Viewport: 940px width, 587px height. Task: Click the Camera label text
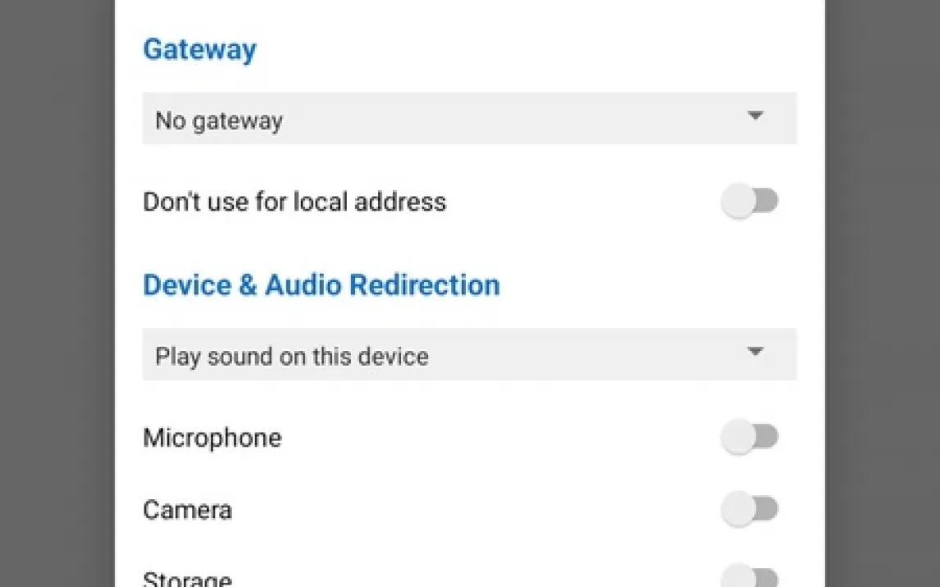[187, 510]
